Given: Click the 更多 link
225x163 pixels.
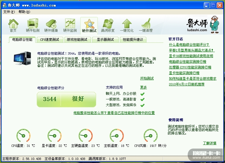Looking at the screenshot, I should pos(144,87).
